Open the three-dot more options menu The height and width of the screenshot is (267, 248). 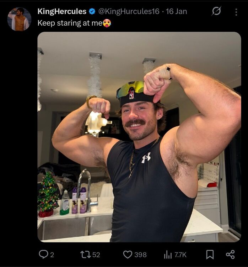[x=236, y=12]
